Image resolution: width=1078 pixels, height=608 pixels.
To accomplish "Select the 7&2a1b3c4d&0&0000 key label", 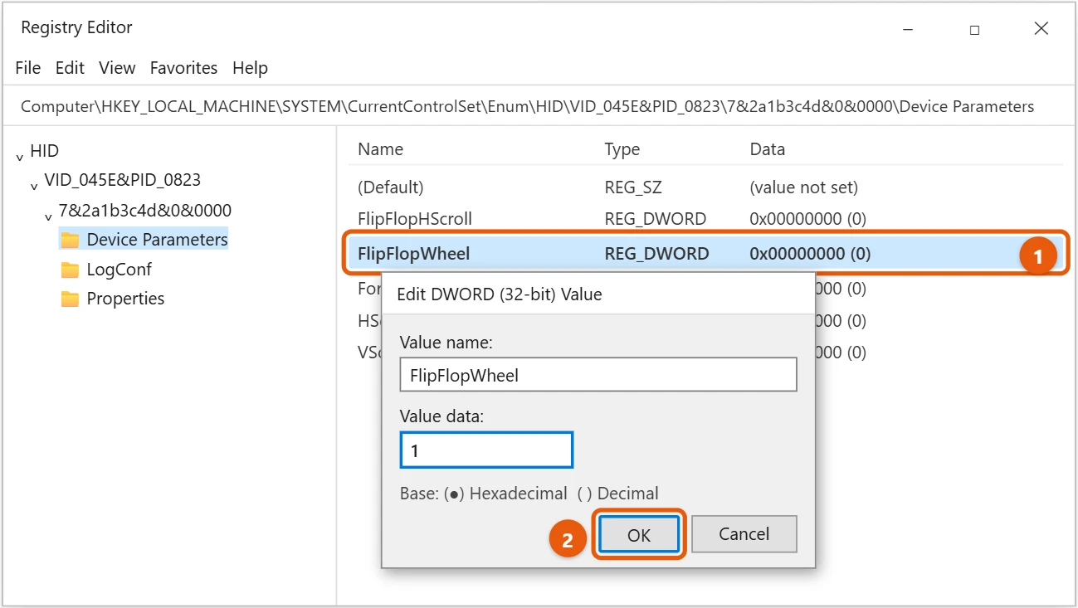I will 145,211.
